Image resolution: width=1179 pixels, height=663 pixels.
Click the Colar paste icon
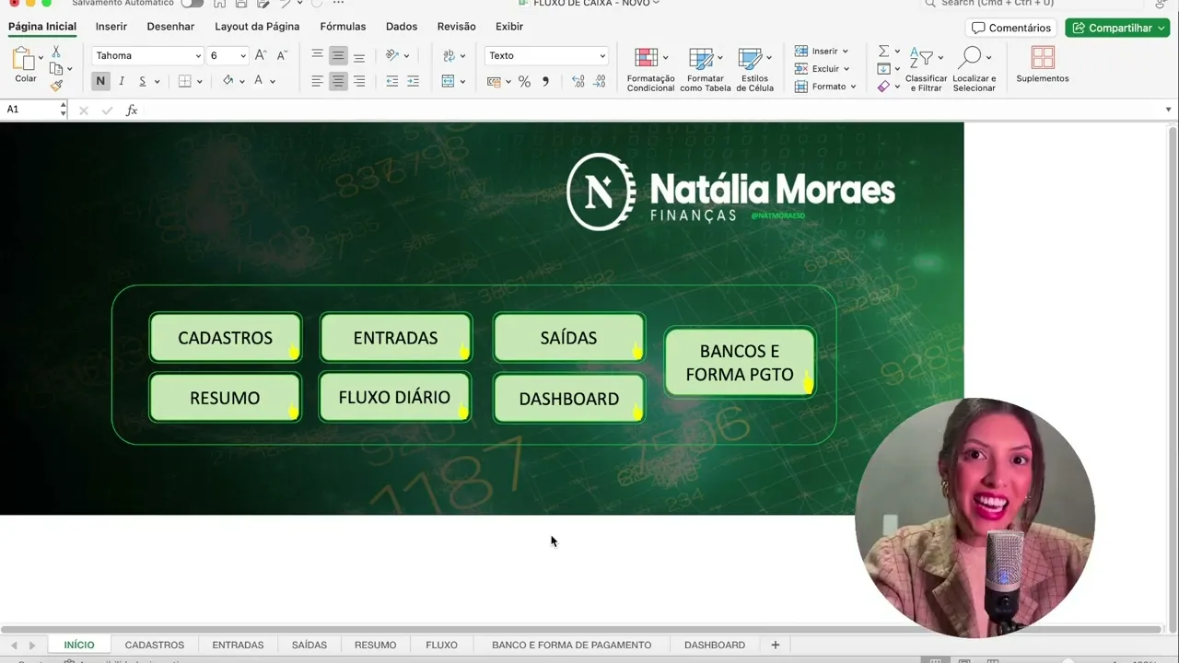[x=23, y=60]
